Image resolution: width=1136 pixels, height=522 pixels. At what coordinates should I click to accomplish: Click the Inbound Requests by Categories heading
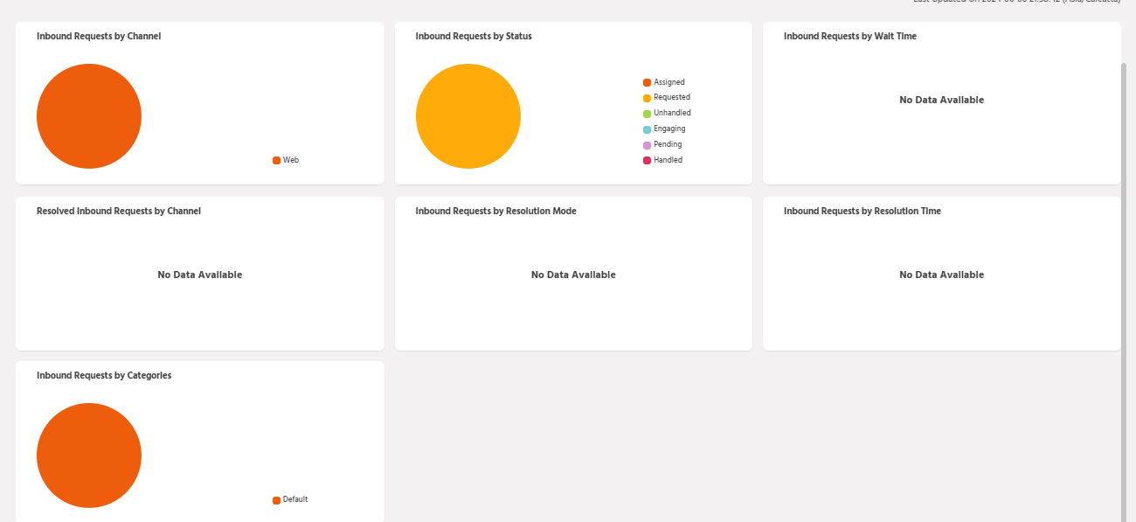[x=104, y=375]
